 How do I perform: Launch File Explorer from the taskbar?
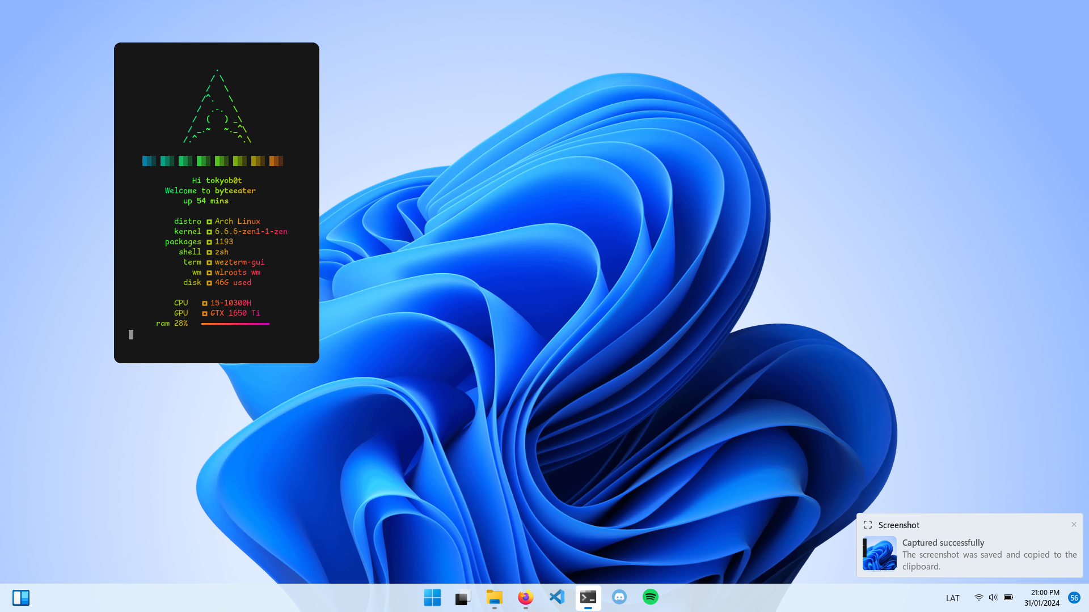point(495,597)
